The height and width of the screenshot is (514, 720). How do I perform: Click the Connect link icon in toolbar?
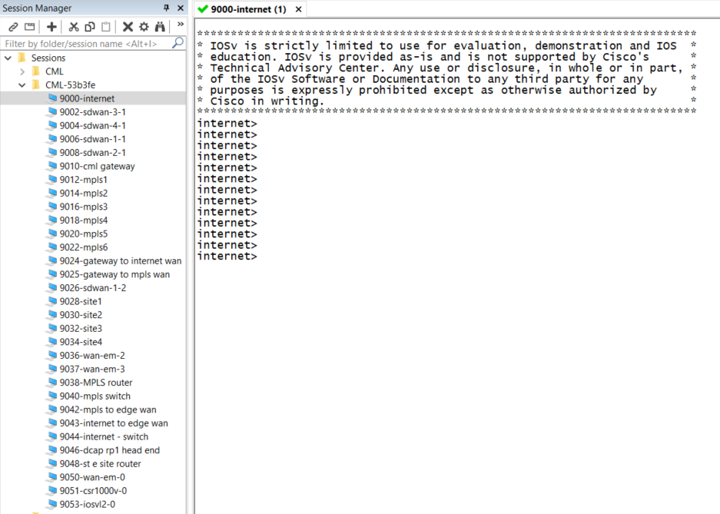(13, 27)
